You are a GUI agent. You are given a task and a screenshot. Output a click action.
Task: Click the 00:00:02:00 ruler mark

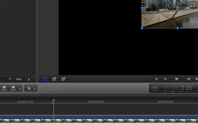(x=96, y=102)
